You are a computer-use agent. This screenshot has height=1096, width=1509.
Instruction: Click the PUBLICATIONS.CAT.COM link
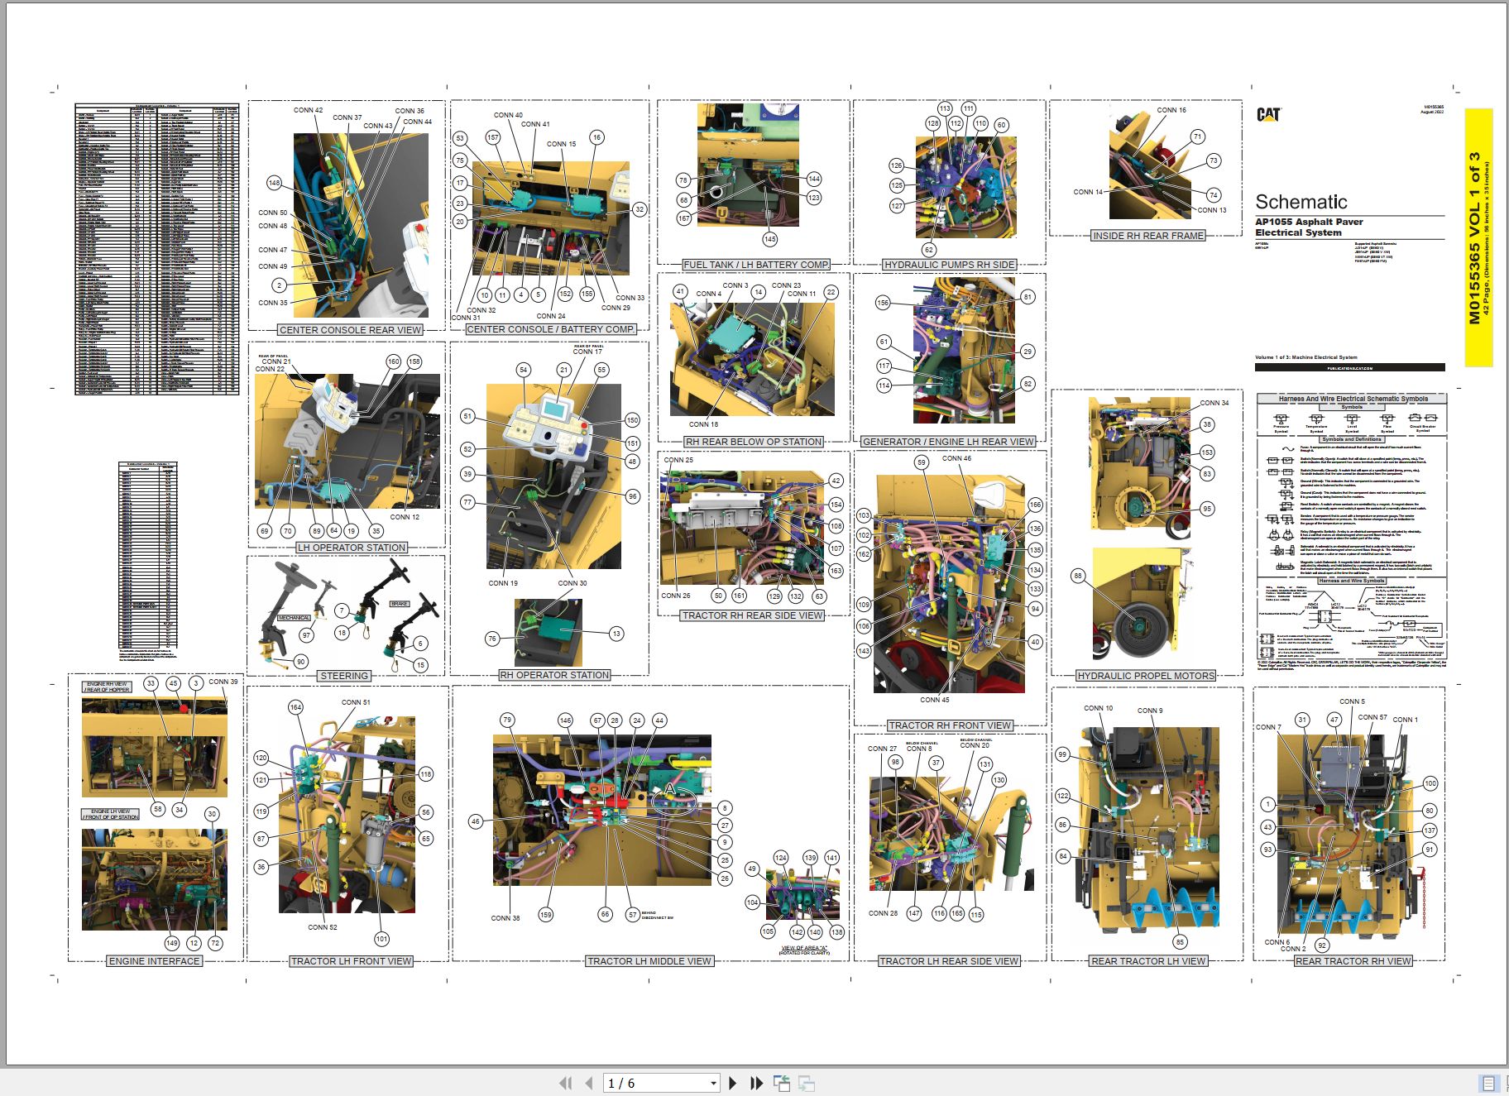(x=1350, y=368)
